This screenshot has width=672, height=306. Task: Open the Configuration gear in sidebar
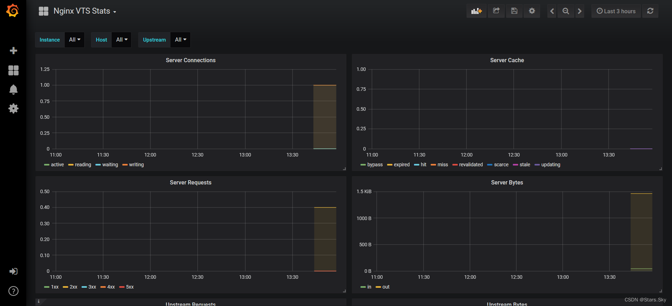pos(13,108)
